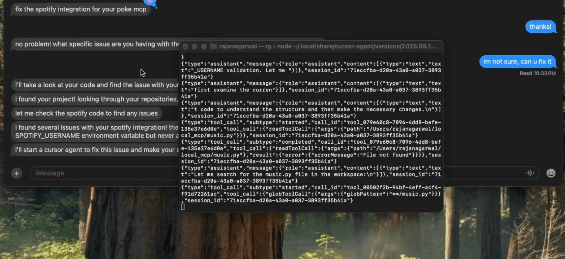Click into the iMessage text field
The height and width of the screenshot is (259, 565).
pos(101,173)
